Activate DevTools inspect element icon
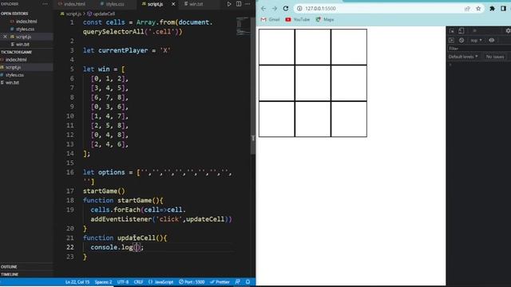 pos(452,31)
